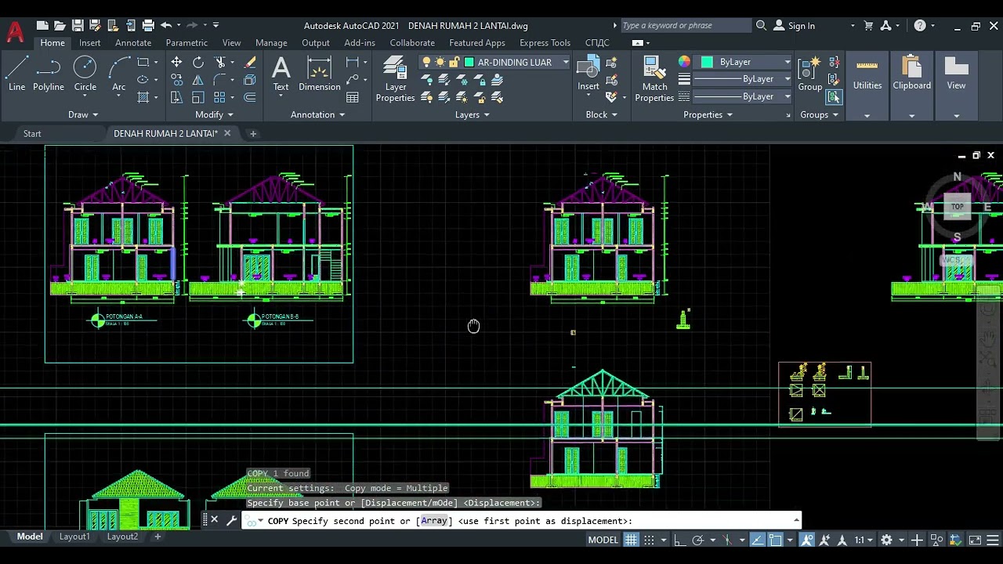Viewport: 1003px width, 564px height.
Task: Add a new drawing tab with plus
Action: (x=253, y=133)
